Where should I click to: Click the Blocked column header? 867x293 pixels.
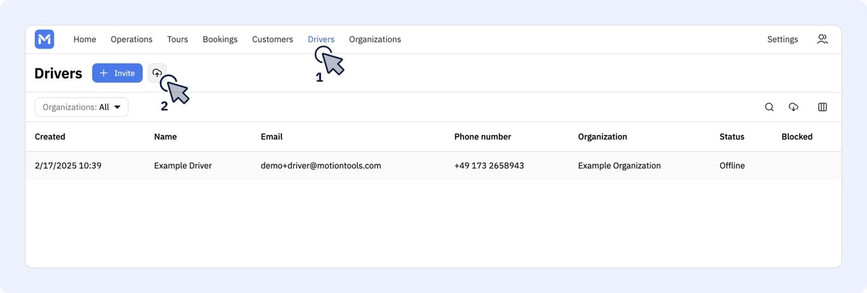(797, 136)
